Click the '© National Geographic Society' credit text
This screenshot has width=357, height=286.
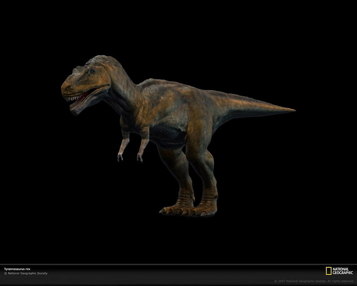click(x=26, y=273)
